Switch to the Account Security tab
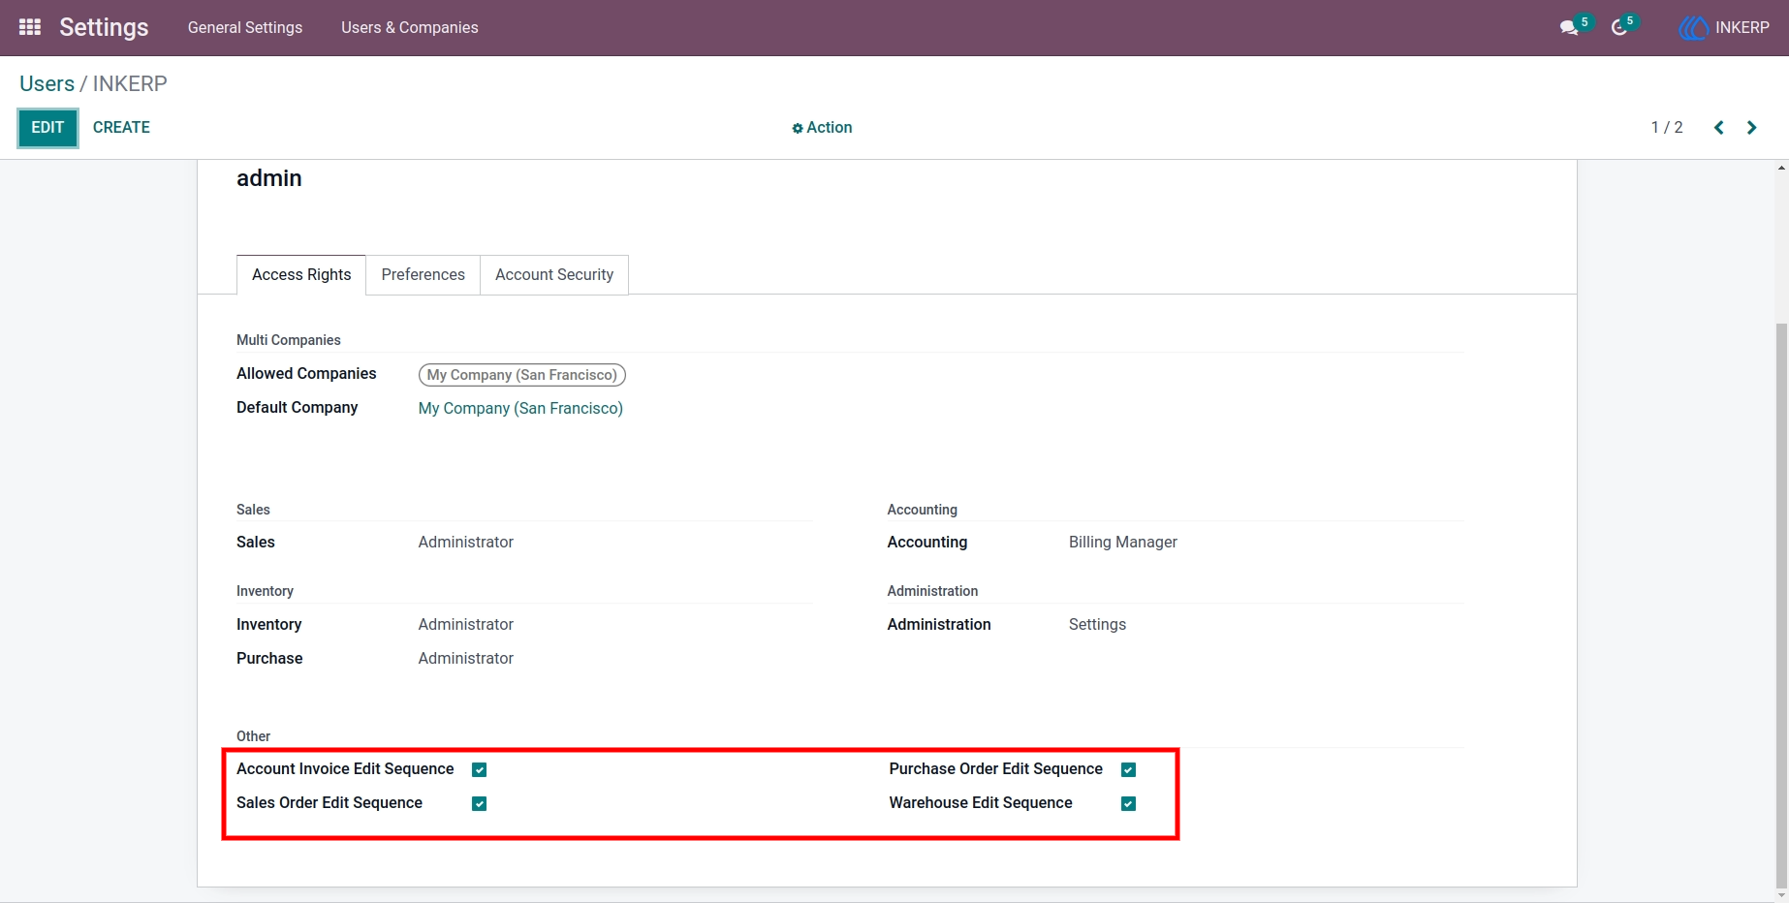This screenshot has height=903, width=1789. 554,275
